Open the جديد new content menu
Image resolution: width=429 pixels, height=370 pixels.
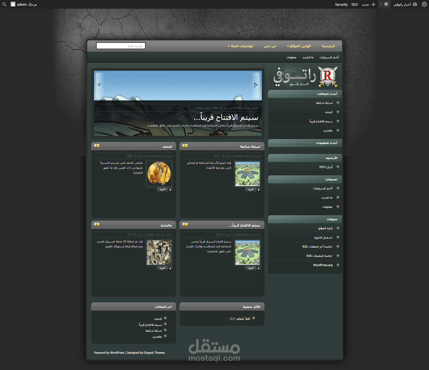point(365,4)
